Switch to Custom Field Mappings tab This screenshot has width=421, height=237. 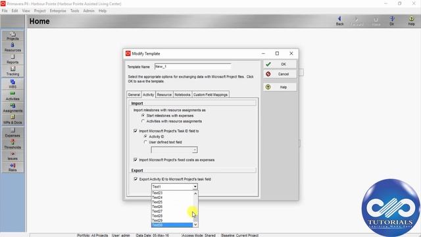[x=210, y=95]
